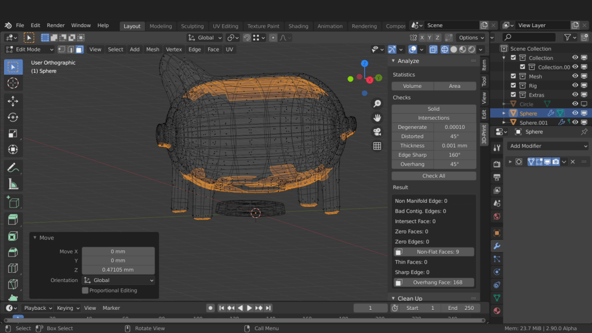
Task: Select the Scale tool
Action: (x=13, y=134)
